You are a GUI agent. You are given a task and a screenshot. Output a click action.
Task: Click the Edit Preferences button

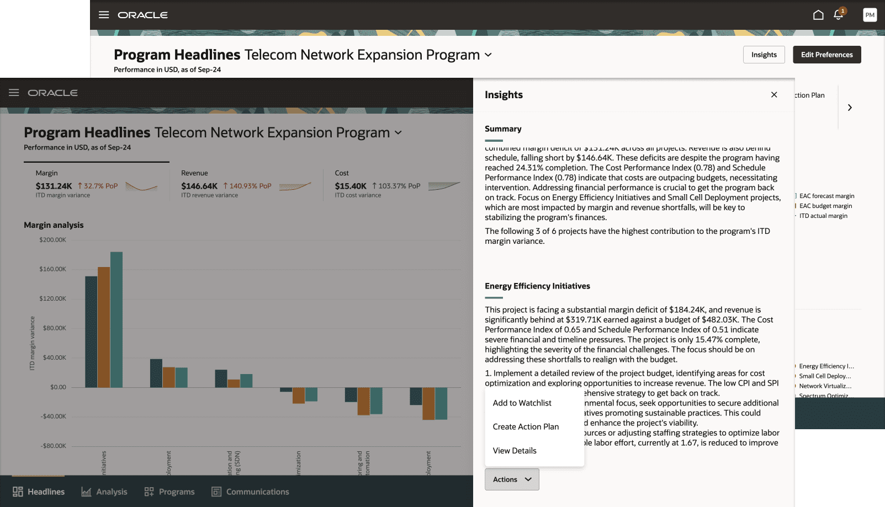coord(826,55)
